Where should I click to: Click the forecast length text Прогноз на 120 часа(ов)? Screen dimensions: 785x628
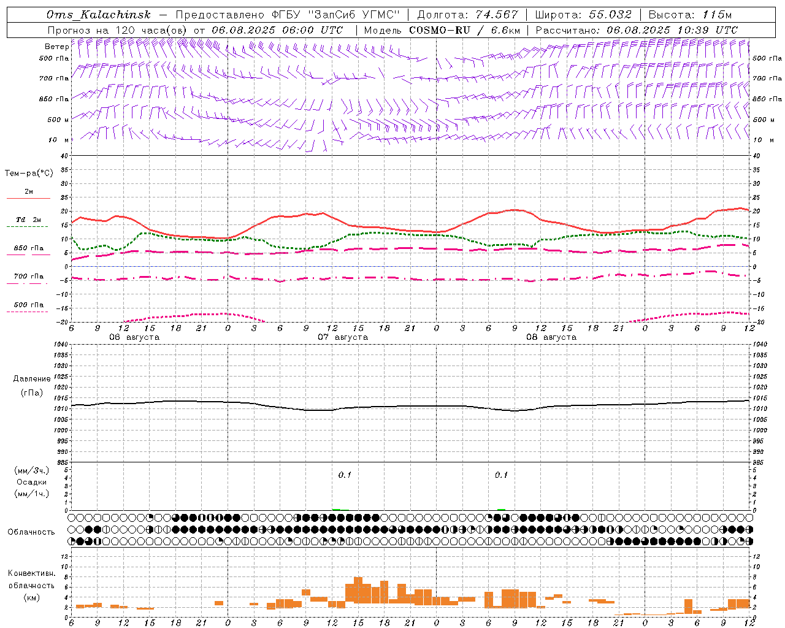coord(118,30)
